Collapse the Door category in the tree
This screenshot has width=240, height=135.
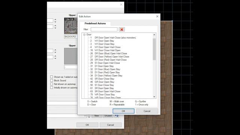pyautogui.click(x=84, y=34)
